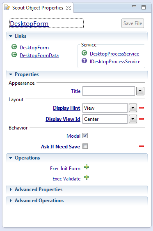Click the Ask If Need Save property link

pos(61,147)
